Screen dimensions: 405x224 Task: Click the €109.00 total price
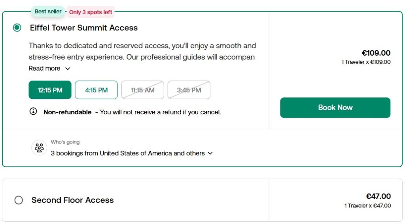click(x=376, y=53)
